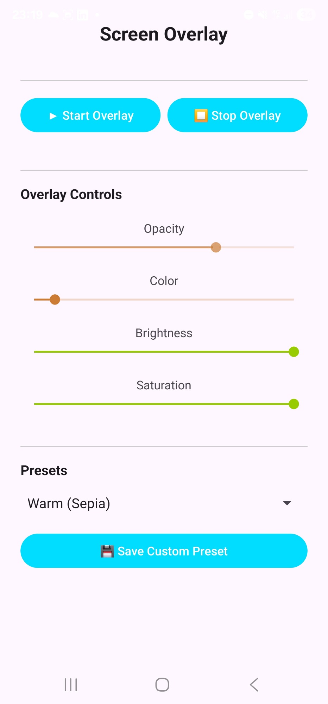The height and width of the screenshot is (704, 328).
Task: Tap the Save Custom Preset button text
Action: coord(172,551)
